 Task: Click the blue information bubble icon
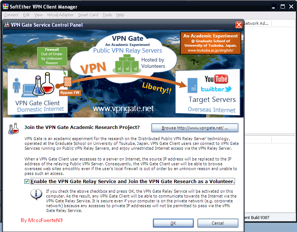36,194
